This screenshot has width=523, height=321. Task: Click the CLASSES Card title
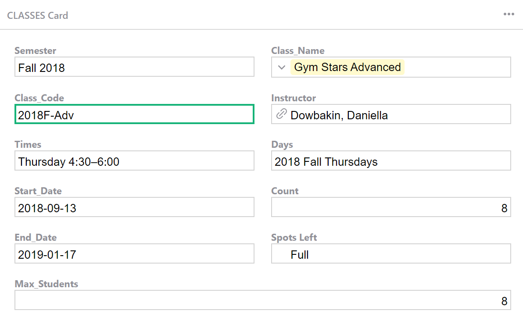(38, 15)
